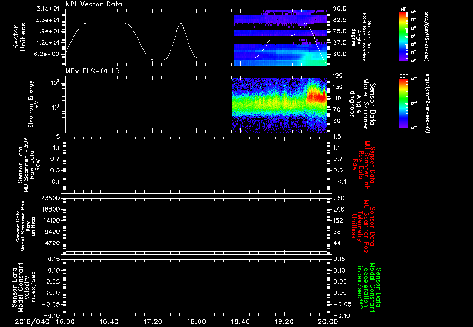473x327 pixels.
Task: Click the red 'MU Scanner Init Raw Data' label
Action: click(x=364, y=165)
